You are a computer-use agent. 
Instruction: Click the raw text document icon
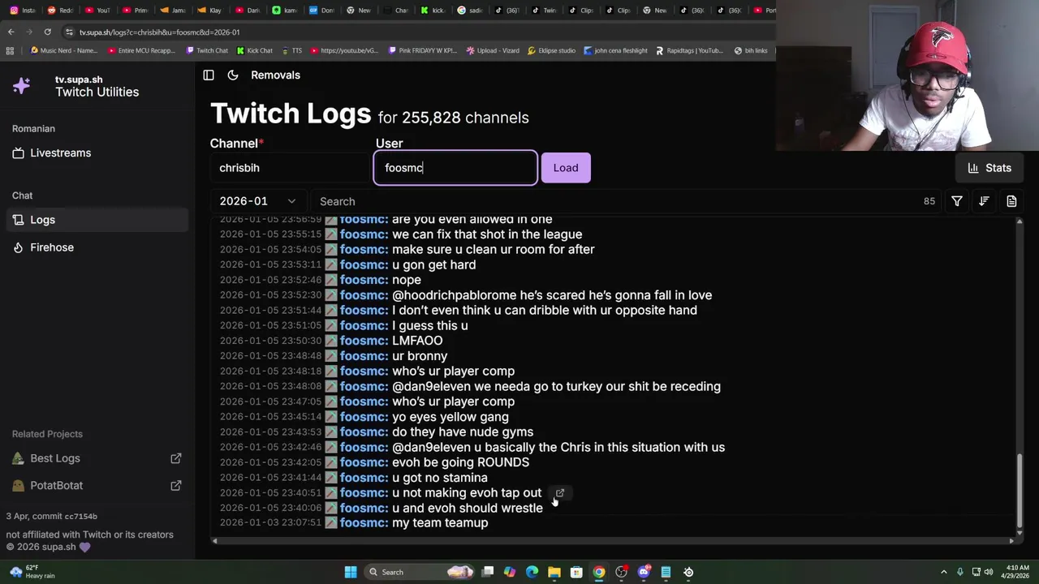point(1011,201)
